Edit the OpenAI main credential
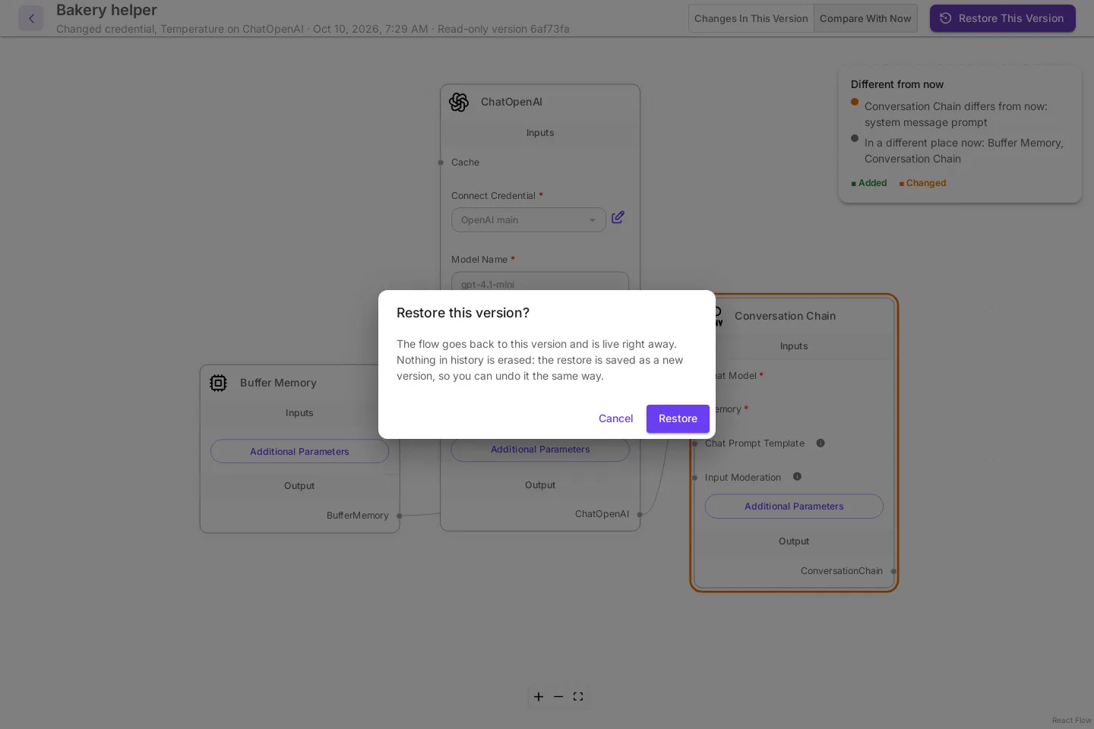 click(618, 218)
